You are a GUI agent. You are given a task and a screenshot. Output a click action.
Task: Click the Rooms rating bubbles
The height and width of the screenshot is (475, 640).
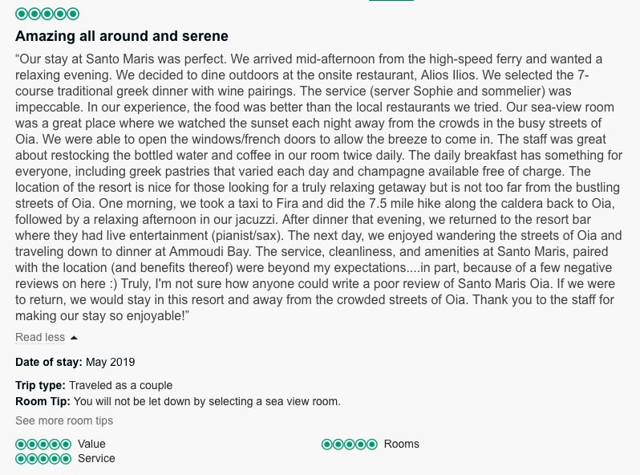coord(350,444)
